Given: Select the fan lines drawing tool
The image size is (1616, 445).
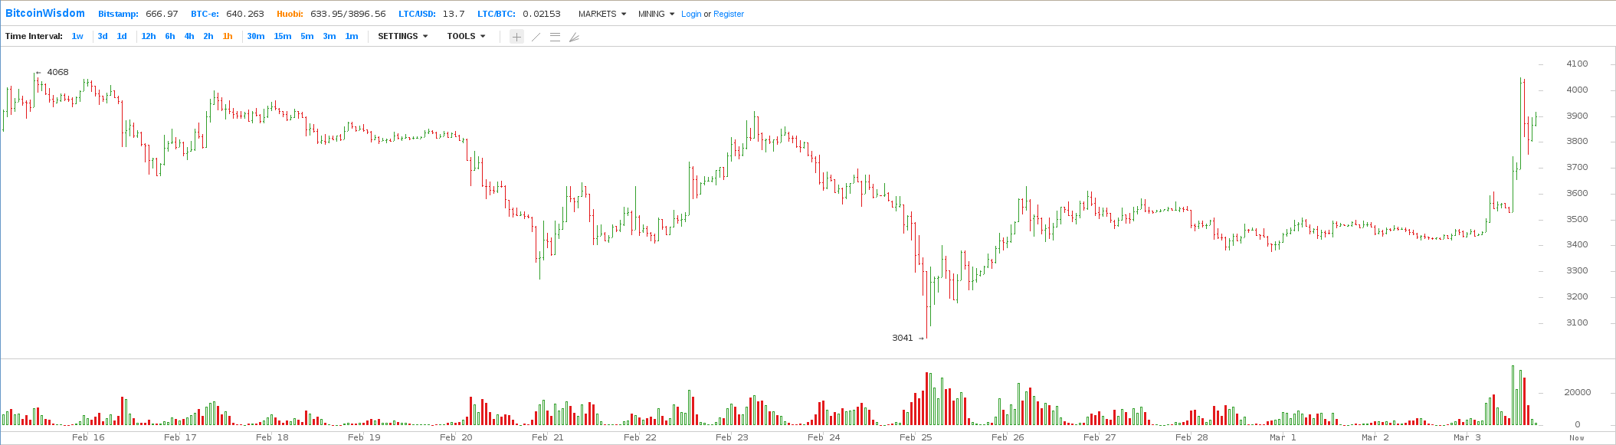Looking at the screenshot, I should (574, 37).
